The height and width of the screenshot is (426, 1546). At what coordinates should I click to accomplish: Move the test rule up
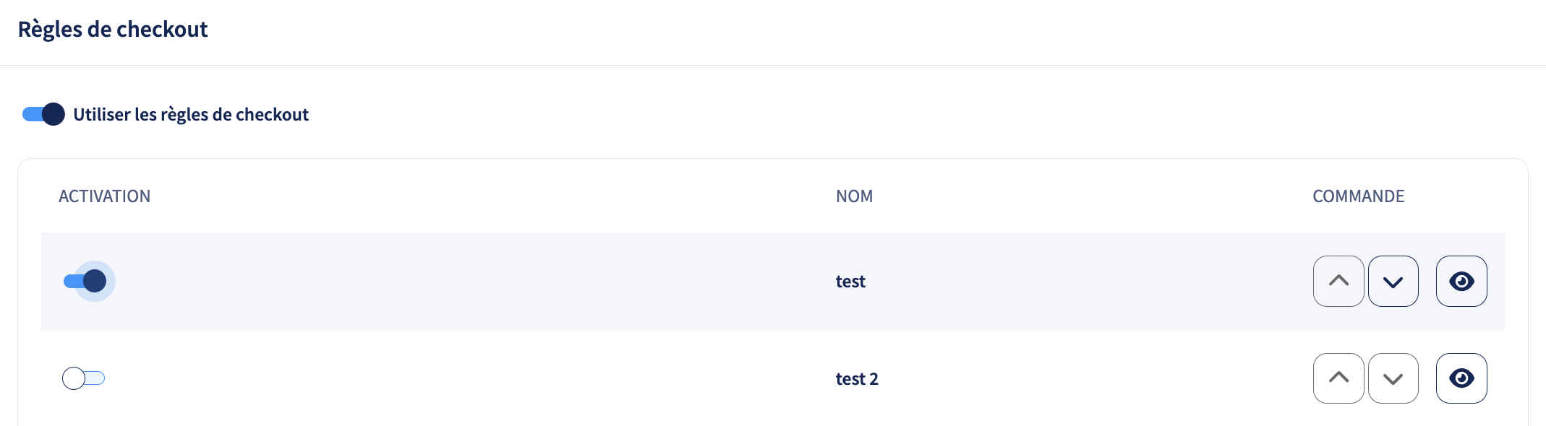coord(1338,281)
